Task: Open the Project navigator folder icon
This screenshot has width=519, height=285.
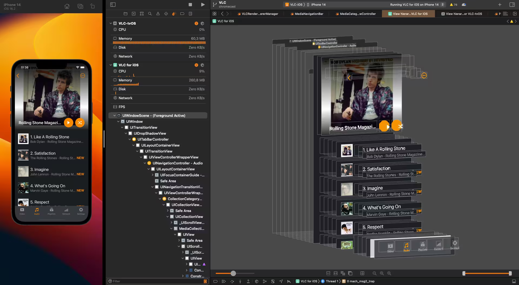Action: pyautogui.click(x=125, y=14)
